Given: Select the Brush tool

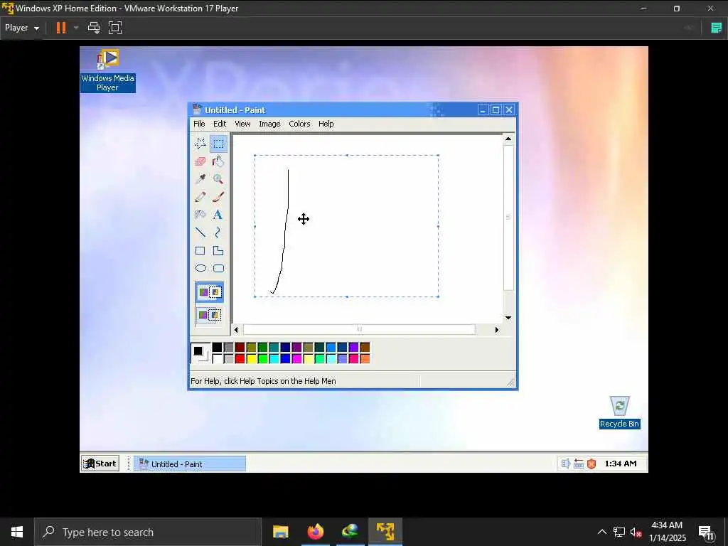Looking at the screenshot, I should [218, 197].
